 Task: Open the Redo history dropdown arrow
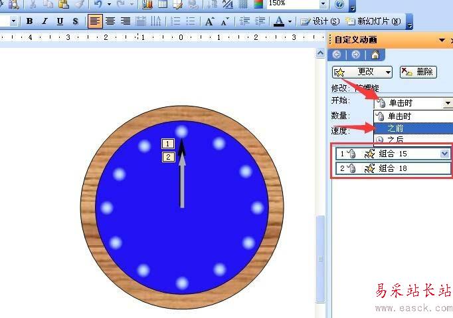pos(132,4)
